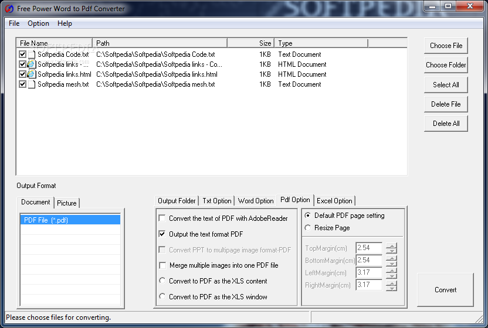Viewport: 488px width, 328px height.
Task: Decrease LeftMargin with the down arrow
Action: click(x=392, y=276)
